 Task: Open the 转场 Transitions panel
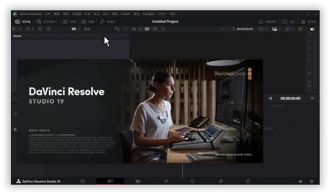point(69,22)
